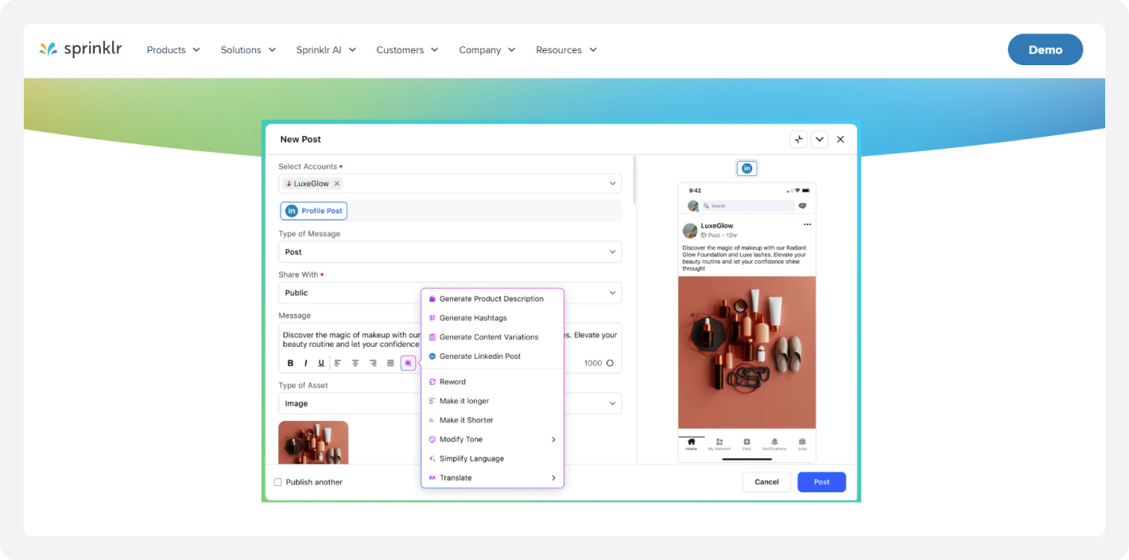
Task: Align message text left
Action: coord(338,363)
